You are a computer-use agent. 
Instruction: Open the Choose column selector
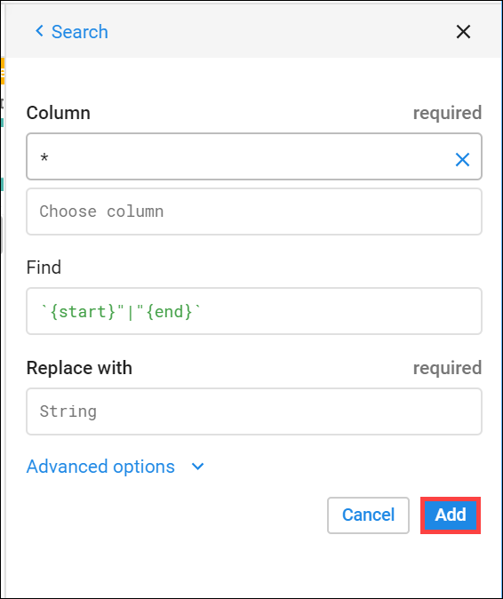click(254, 212)
